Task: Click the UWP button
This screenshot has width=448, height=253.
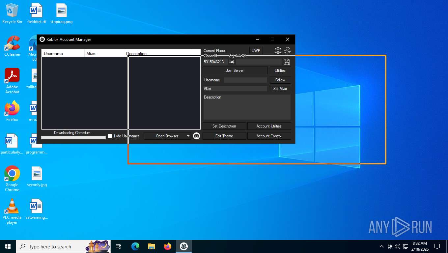Action: [256, 51]
